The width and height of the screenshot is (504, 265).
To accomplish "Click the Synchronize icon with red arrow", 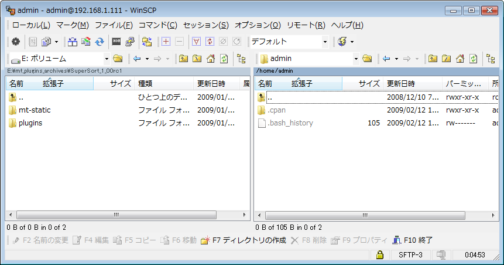I will [x=86, y=42].
